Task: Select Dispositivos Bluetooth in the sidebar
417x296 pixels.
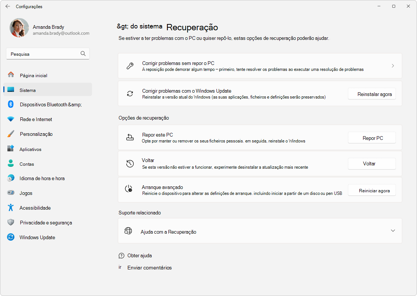Action: tap(50, 104)
